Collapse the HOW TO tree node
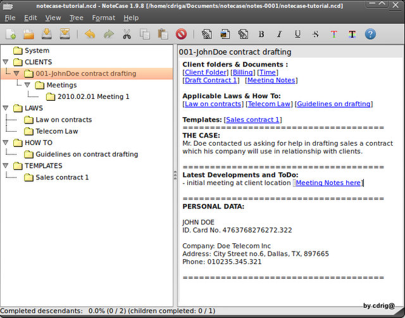The width and height of the screenshot is (405, 318). pos(6,143)
